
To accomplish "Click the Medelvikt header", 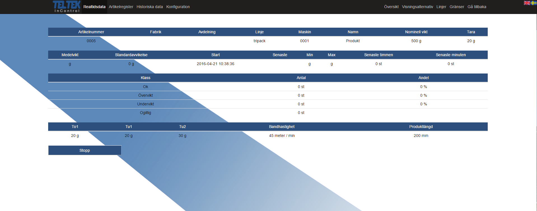I will [70, 55].
